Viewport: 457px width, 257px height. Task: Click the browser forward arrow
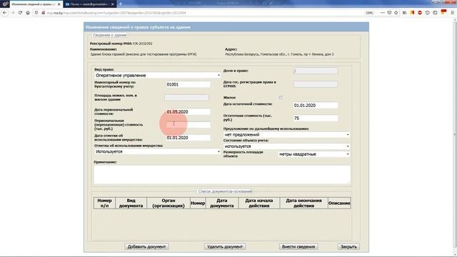click(x=13, y=13)
